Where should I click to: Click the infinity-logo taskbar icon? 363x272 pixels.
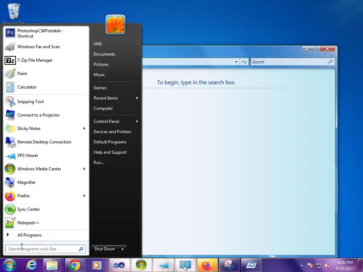pos(119,265)
